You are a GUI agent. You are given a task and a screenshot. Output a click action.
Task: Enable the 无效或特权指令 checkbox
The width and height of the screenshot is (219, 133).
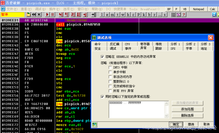tap(110, 86)
